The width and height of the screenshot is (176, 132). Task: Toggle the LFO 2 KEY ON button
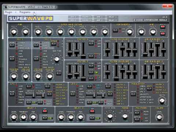click(x=108, y=87)
